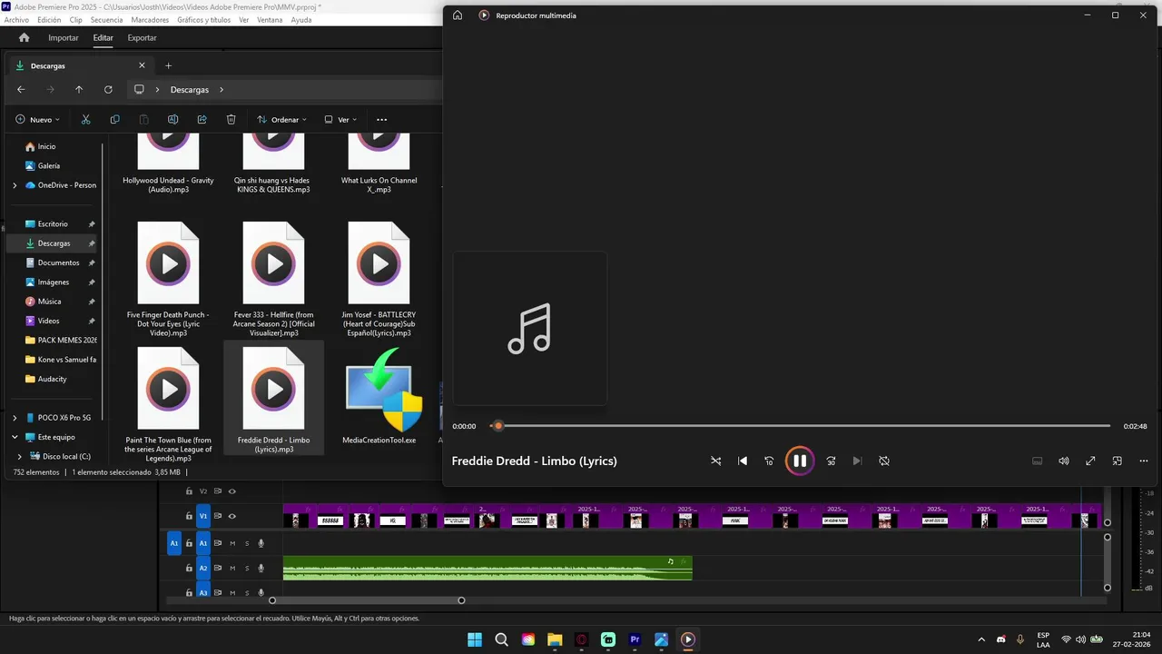Mute audio track A1

[x=232, y=543]
